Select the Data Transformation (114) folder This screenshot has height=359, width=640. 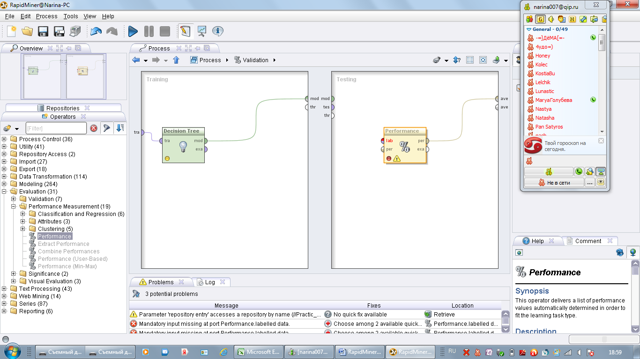53,177
